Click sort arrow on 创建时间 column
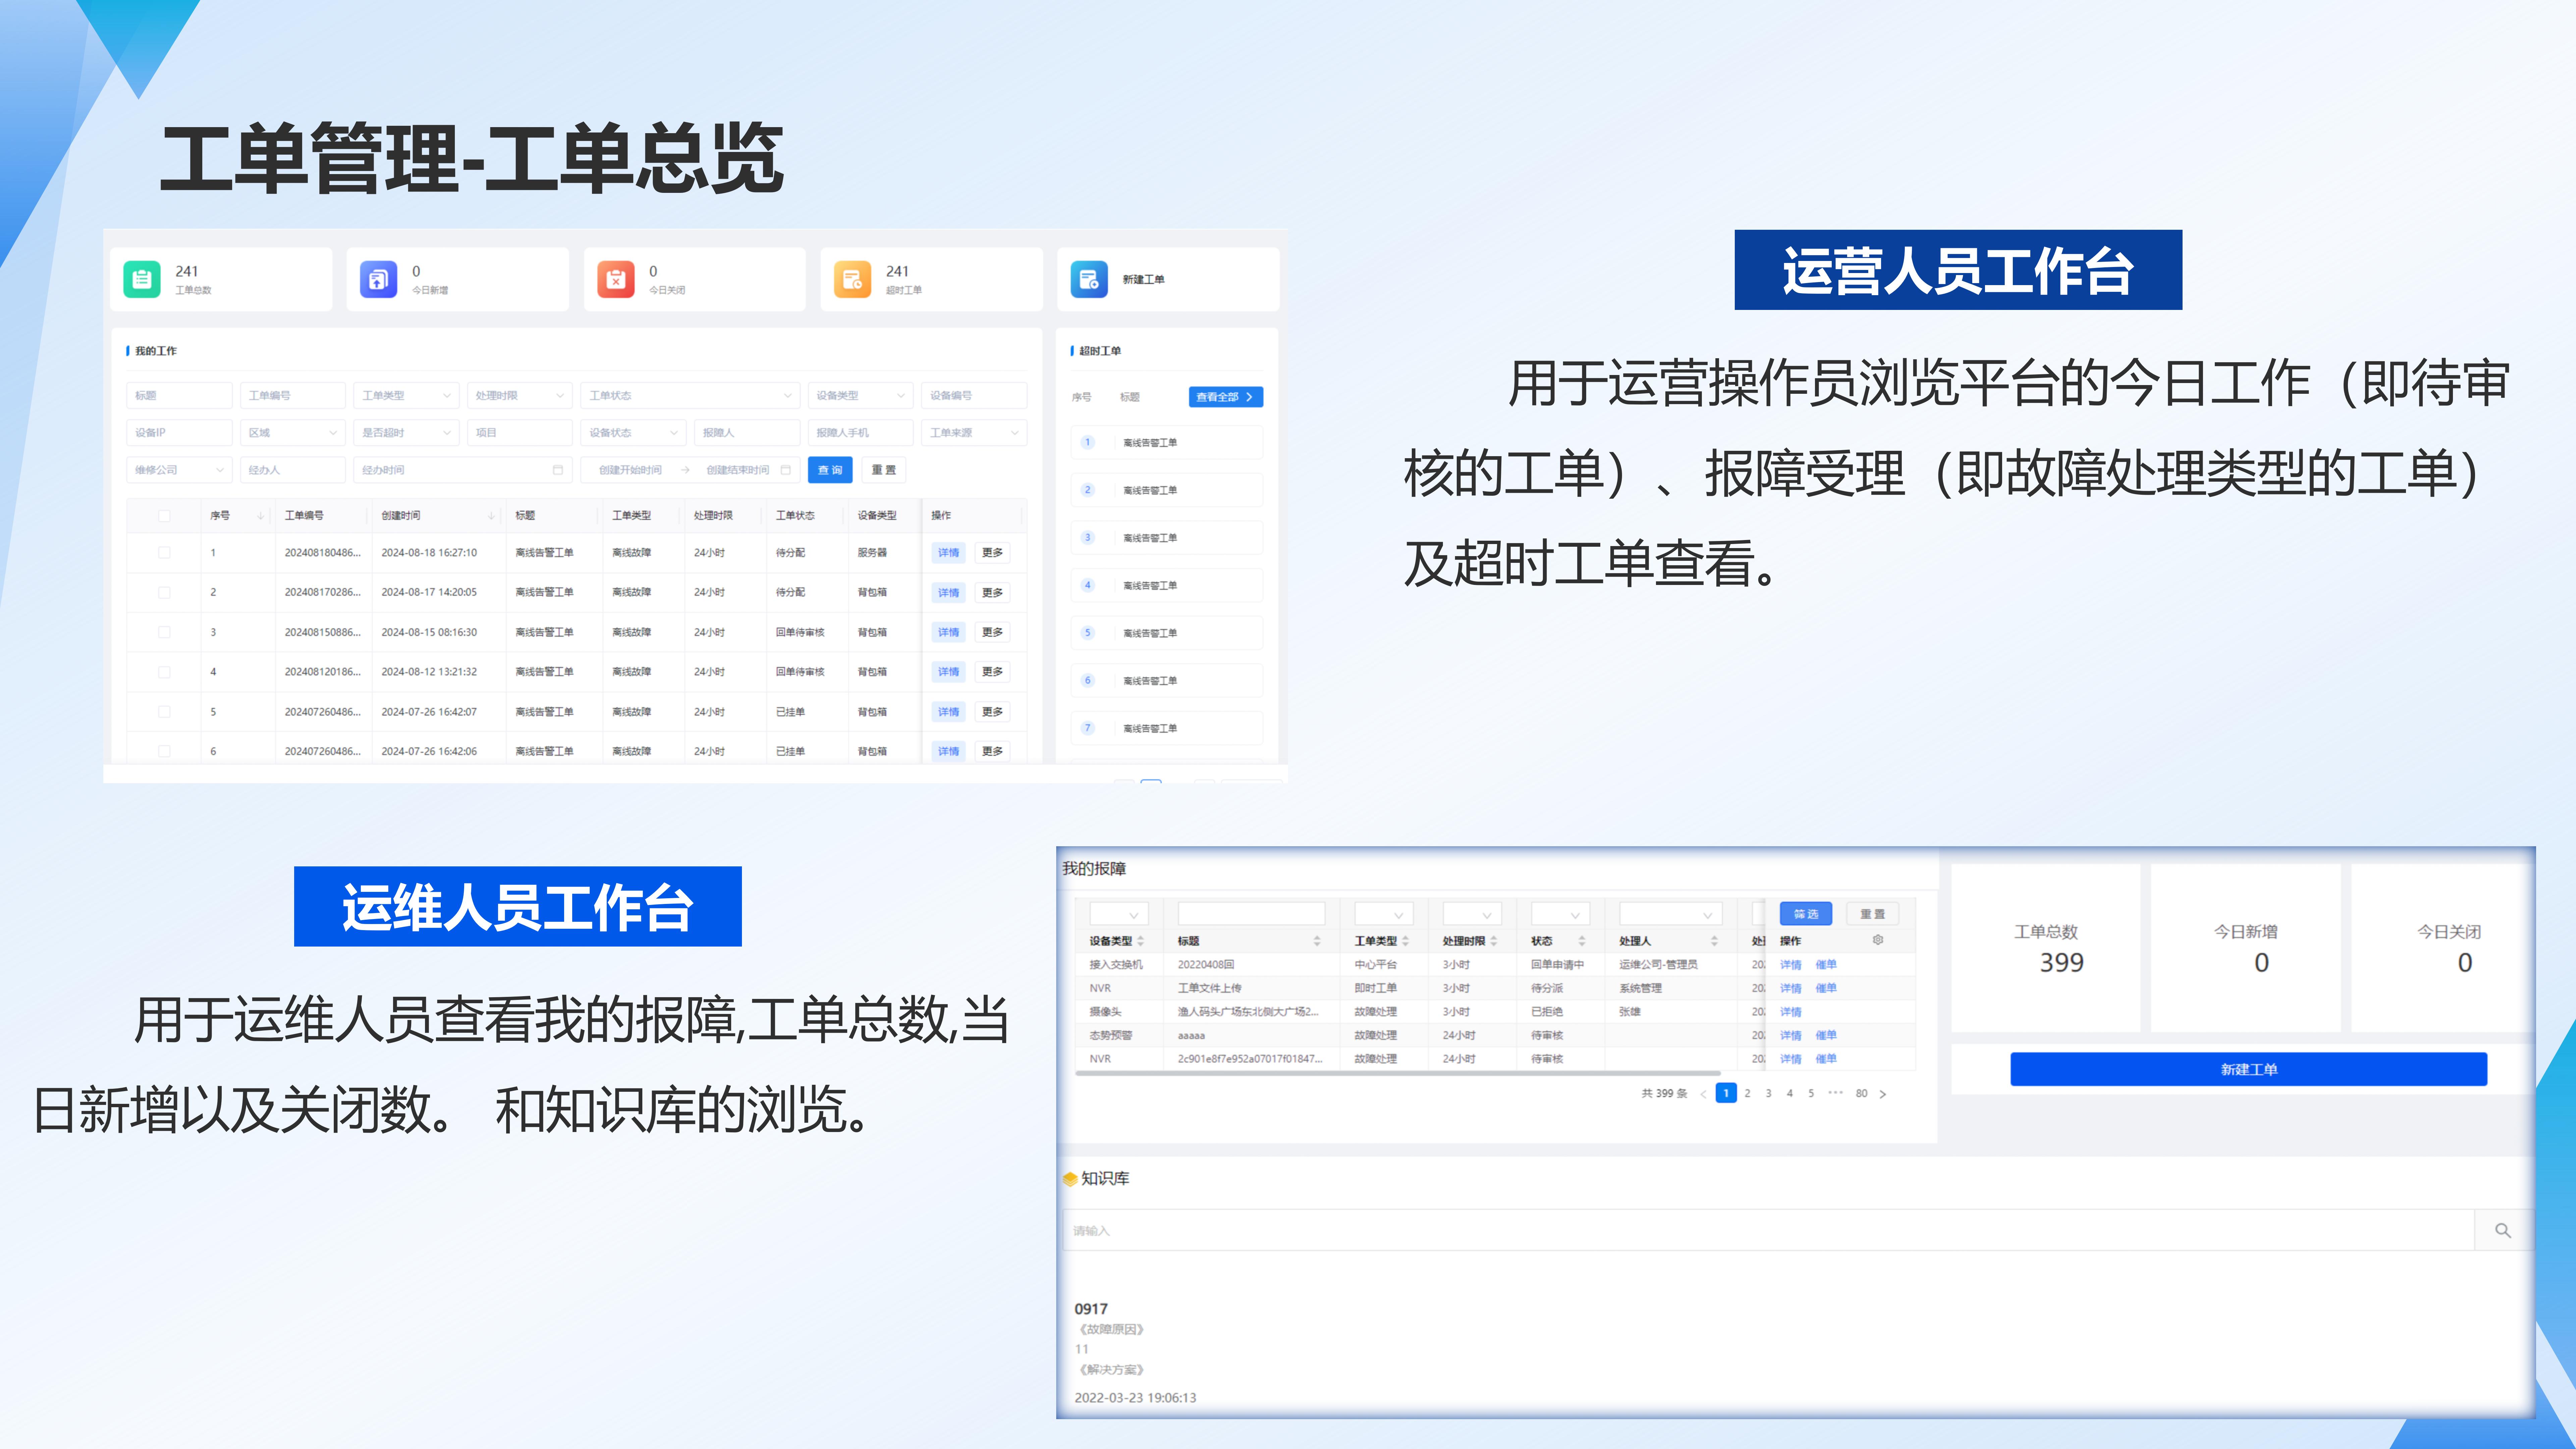The height and width of the screenshot is (1449, 2576). click(491, 516)
